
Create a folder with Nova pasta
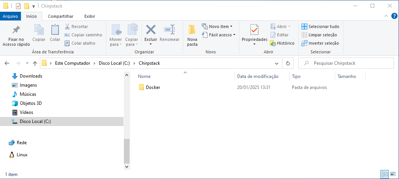click(x=192, y=36)
